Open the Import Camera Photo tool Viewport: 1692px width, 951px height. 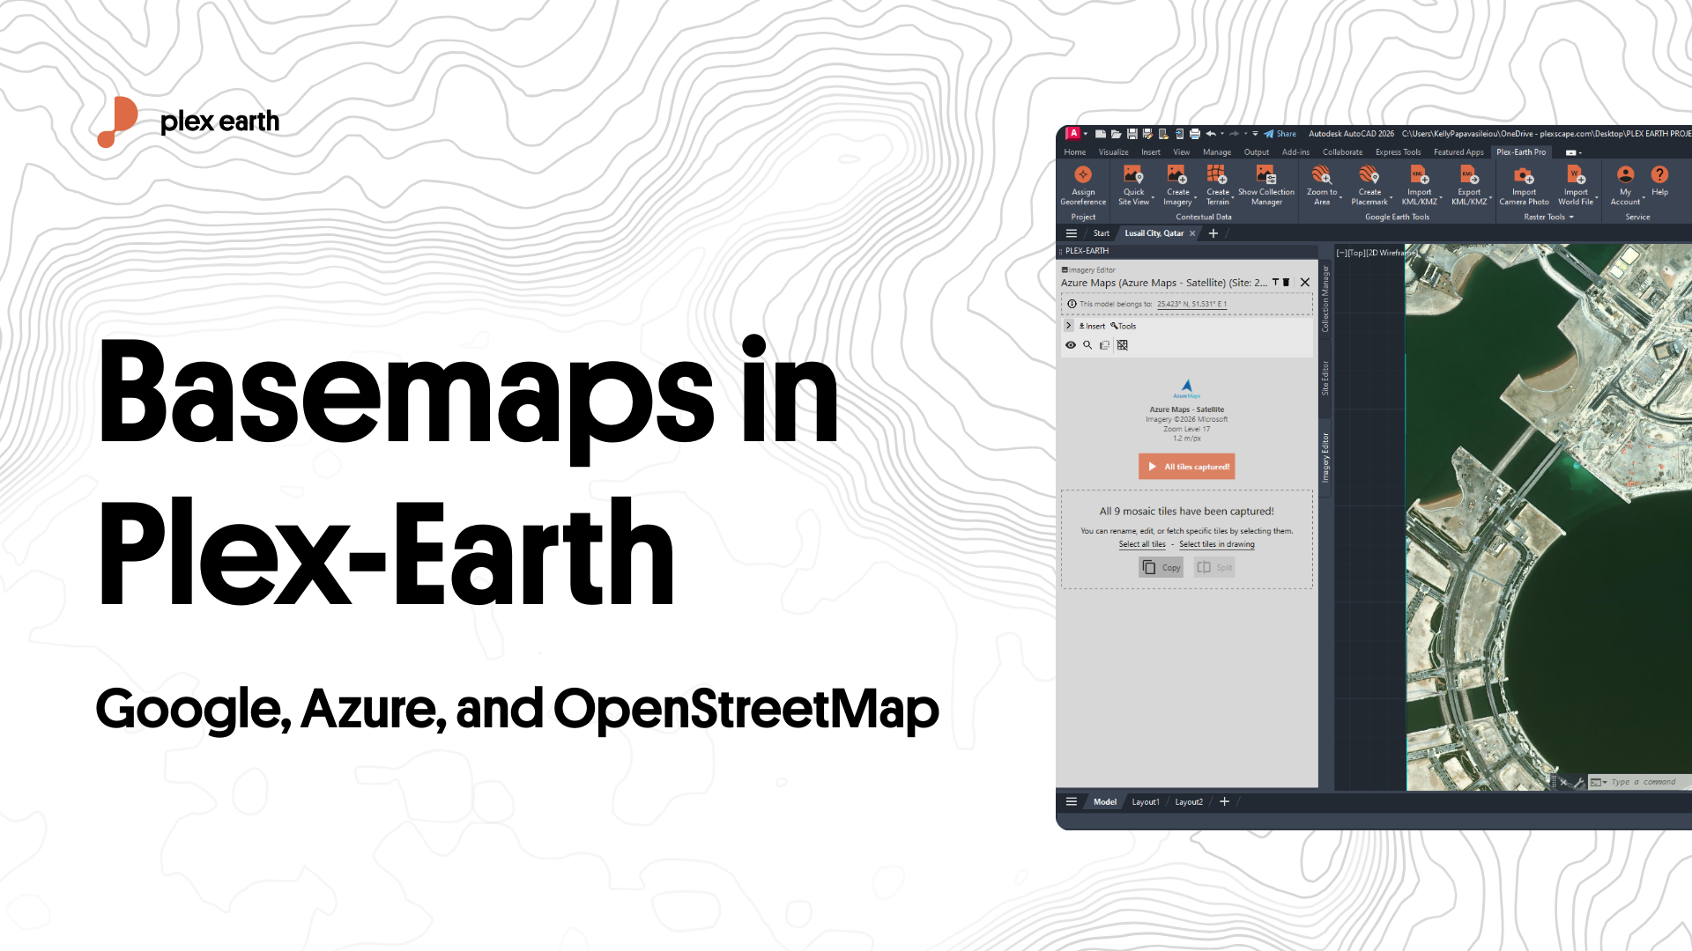[x=1524, y=175]
